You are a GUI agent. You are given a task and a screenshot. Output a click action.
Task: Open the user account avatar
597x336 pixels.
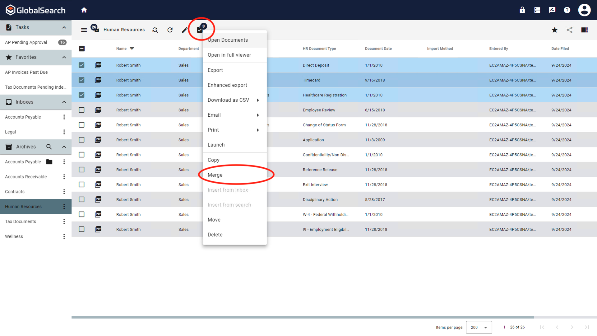pyautogui.click(x=584, y=10)
